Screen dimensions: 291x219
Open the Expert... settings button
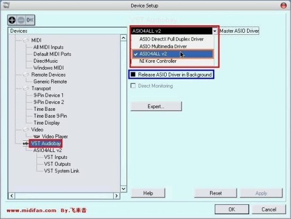[x=156, y=106]
